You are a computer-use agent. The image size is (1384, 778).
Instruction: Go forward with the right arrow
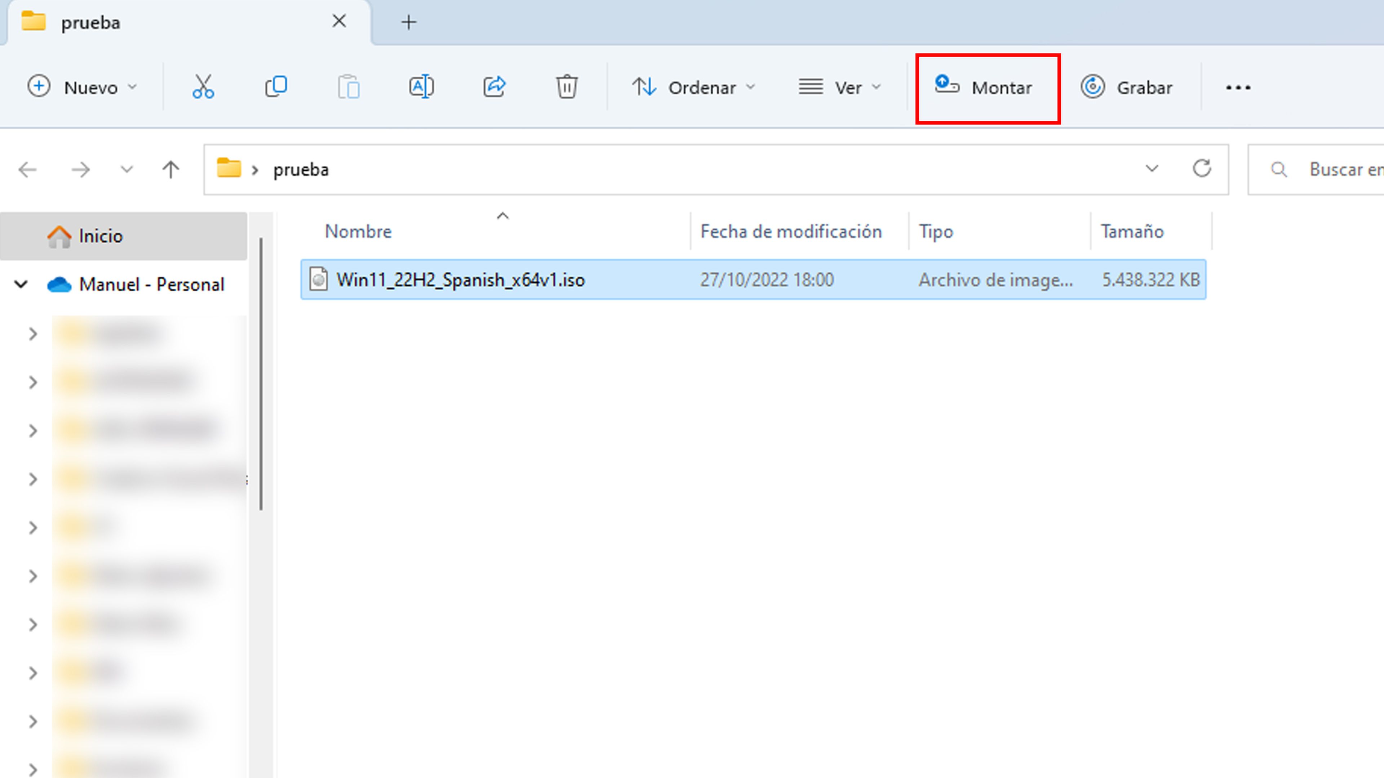(x=81, y=170)
